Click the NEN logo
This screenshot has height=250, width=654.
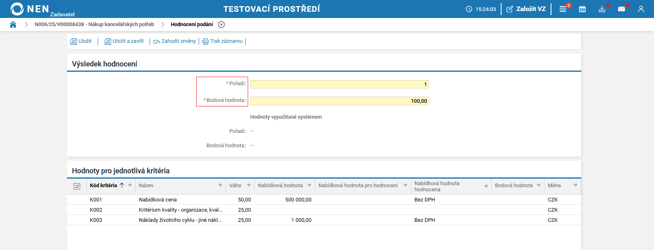[x=30, y=9]
